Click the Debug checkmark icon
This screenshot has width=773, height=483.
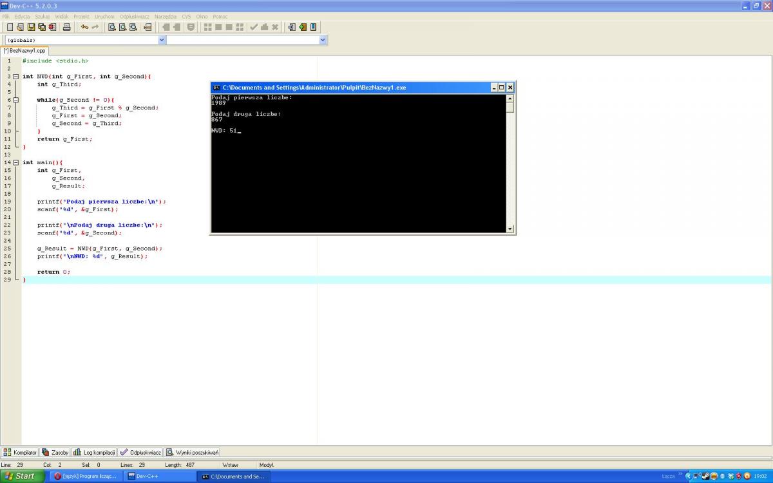(x=254, y=27)
